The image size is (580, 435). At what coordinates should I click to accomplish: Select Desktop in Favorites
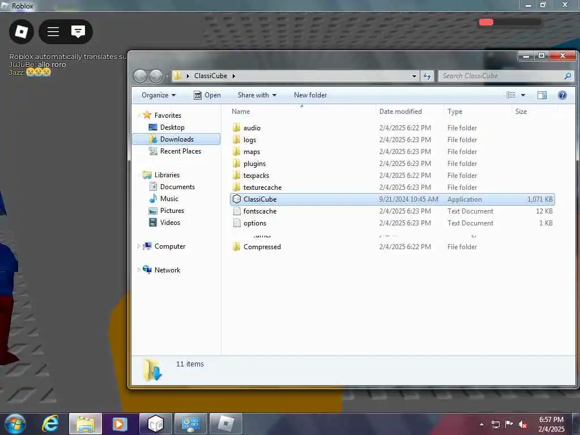(172, 127)
